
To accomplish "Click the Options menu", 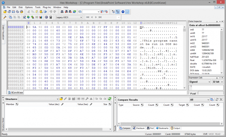I will coord(29,7).
